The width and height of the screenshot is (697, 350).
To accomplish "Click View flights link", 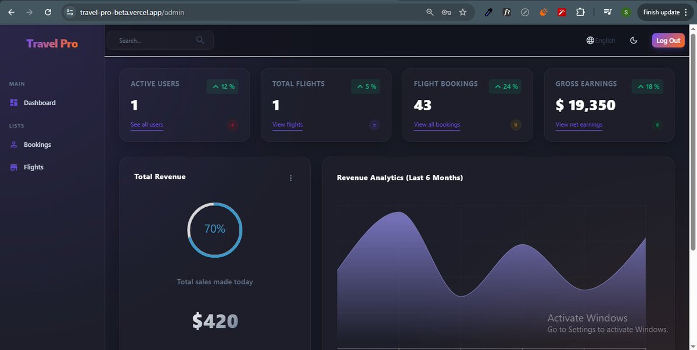I will click(x=288, y=125).
